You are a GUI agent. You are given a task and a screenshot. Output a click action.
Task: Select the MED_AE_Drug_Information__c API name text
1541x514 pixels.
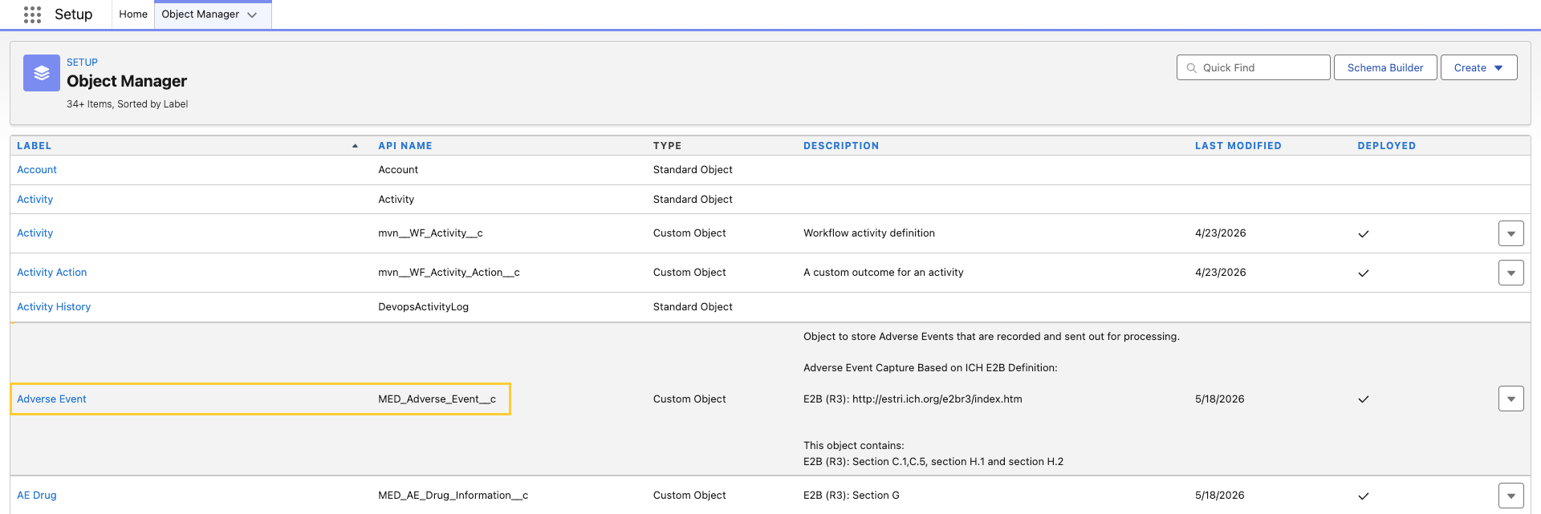(x=453, y=496)
